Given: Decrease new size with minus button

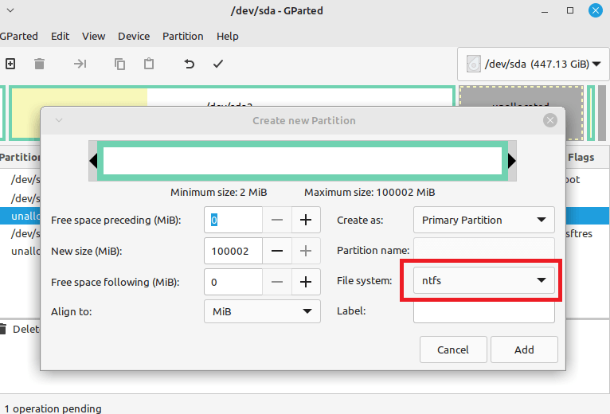Looking at the screenshot, I should pyautogui.click(x=276, y=251).
